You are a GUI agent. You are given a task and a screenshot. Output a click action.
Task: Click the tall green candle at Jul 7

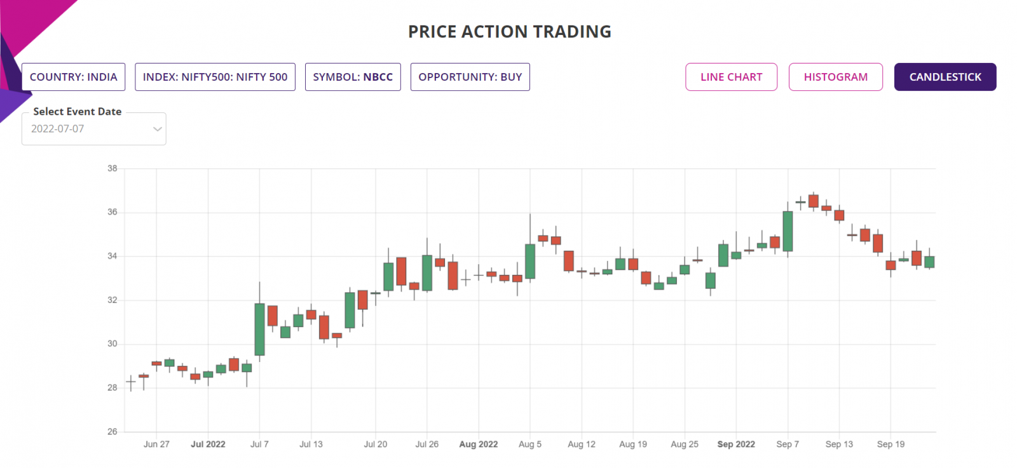(x=259, y=329)
